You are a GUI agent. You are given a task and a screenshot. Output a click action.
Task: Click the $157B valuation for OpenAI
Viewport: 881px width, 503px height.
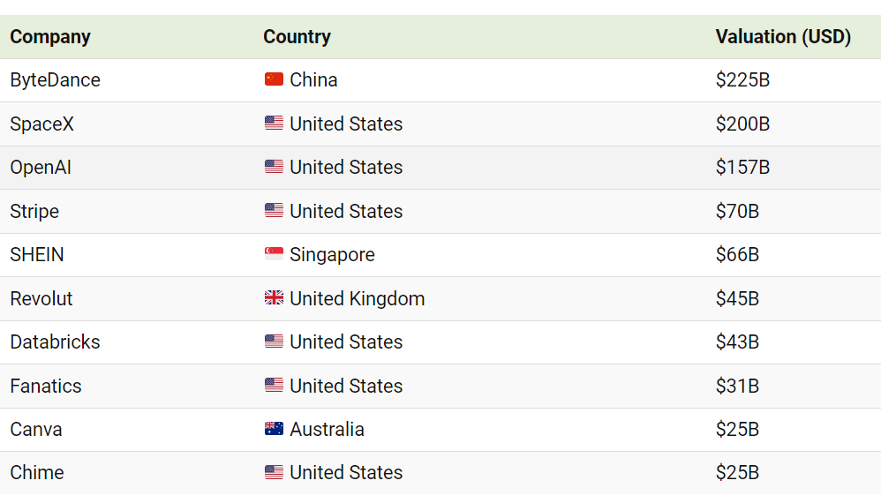tap(742, 167)
